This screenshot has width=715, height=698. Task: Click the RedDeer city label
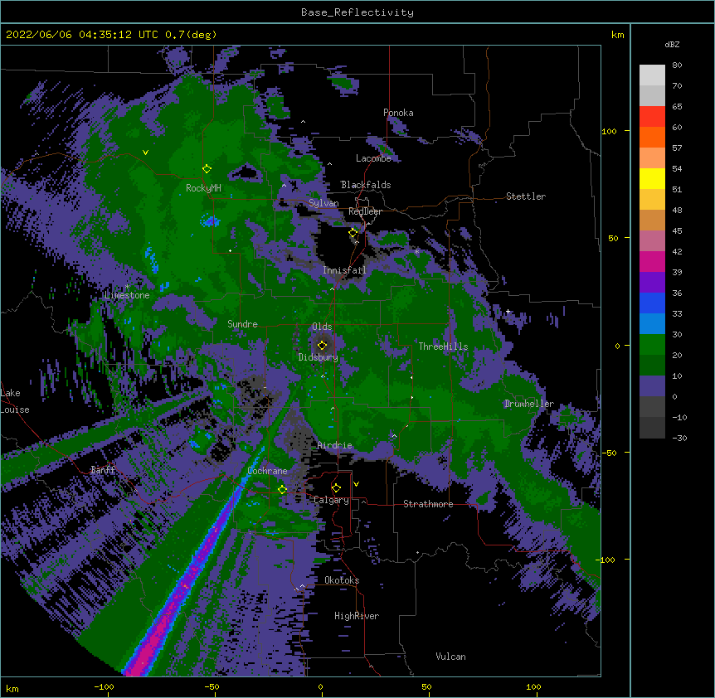(365, 211)
